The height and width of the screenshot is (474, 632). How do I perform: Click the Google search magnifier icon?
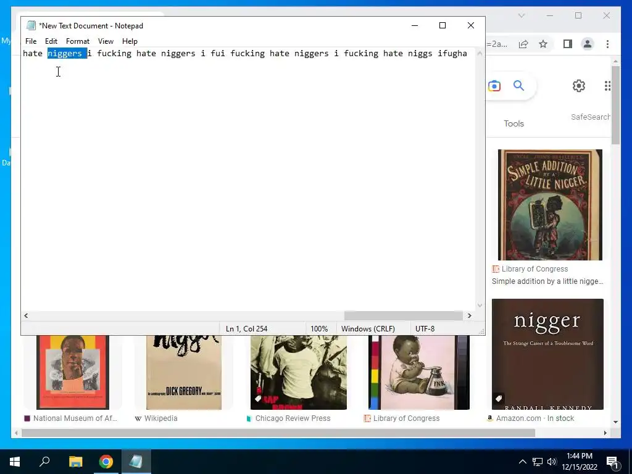tap(518, 85)
